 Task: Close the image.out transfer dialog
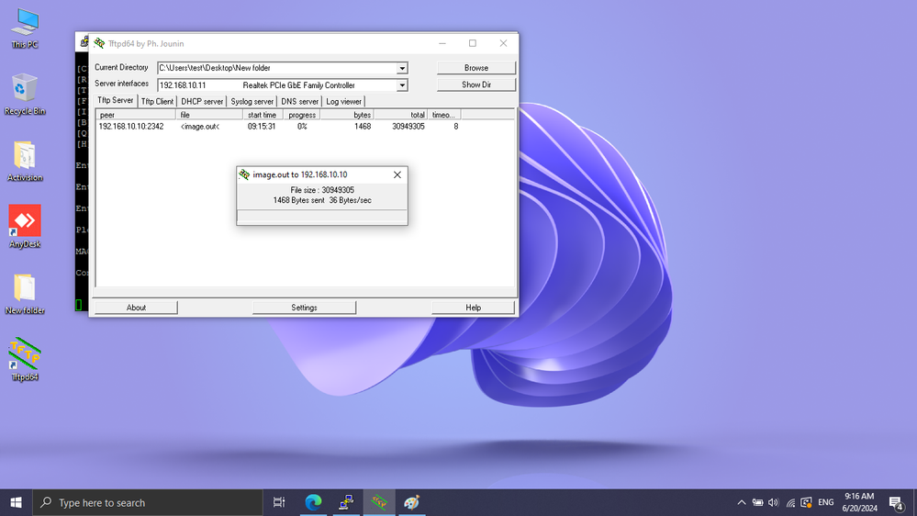click(x=397, y=174)
